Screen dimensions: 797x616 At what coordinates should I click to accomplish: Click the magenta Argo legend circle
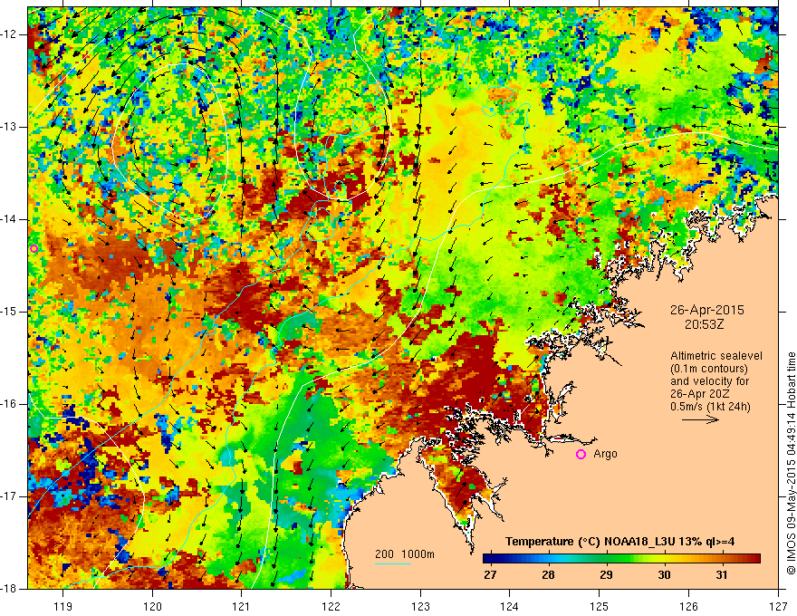point(581,455)
